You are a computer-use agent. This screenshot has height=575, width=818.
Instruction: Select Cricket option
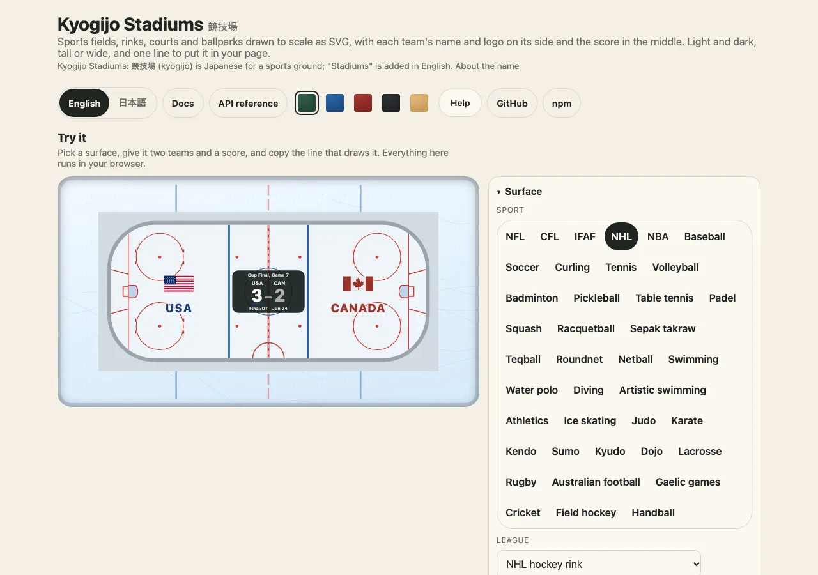click(x=523, y=512)
